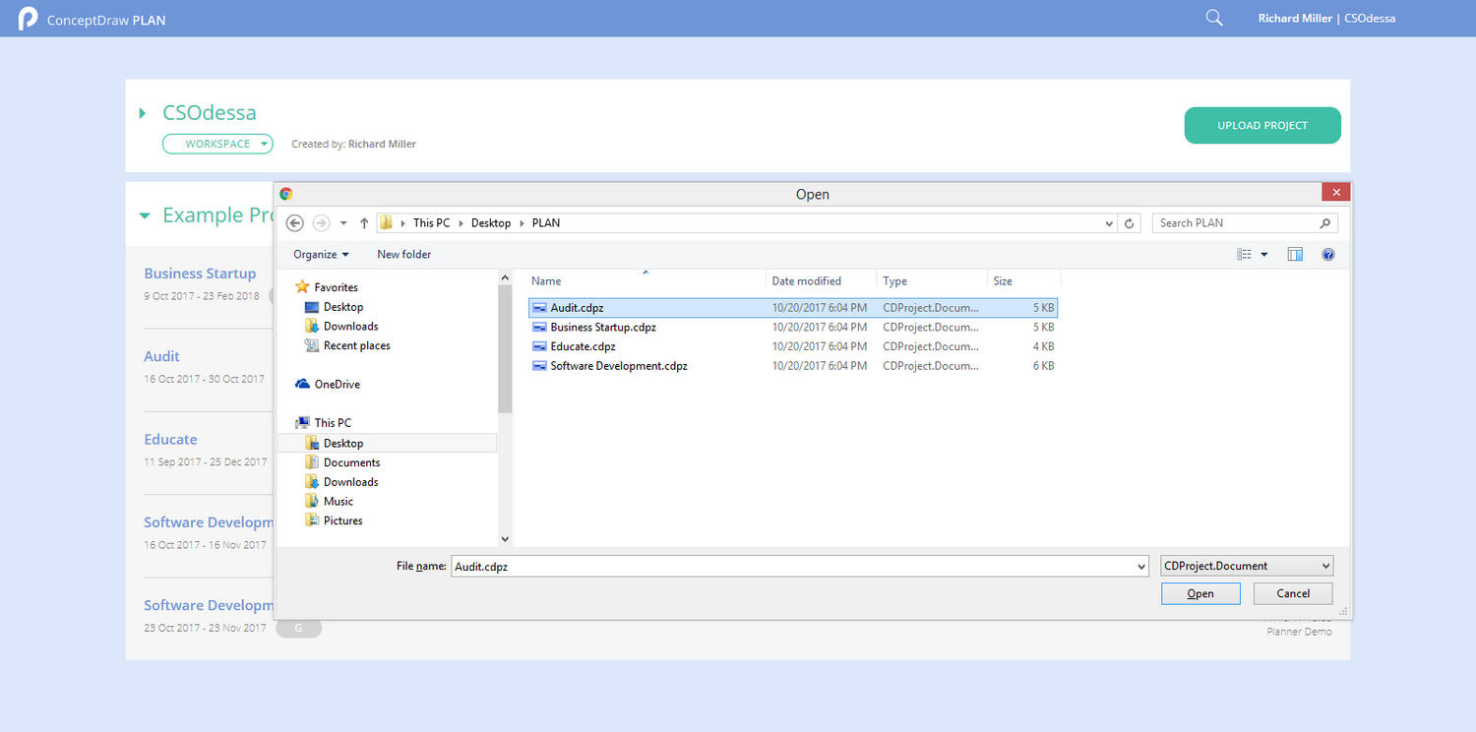Expand address bar previous locations dropdown
Image resolution: width=1476 pixels, height=732 pixels.
(1110, 223)
